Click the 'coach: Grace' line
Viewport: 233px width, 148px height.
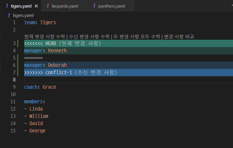coord(40,87)
